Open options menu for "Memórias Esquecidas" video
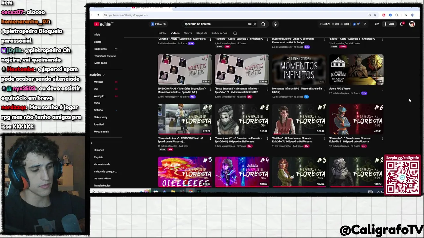The width and height of the screenshot is (424, 238). [x=210, y=89]
